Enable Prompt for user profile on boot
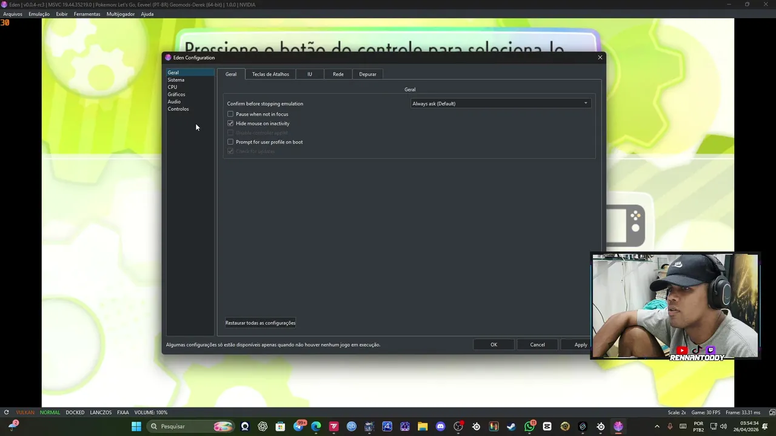This screenshot has height=436, width=776. click(x=230, y=142)
